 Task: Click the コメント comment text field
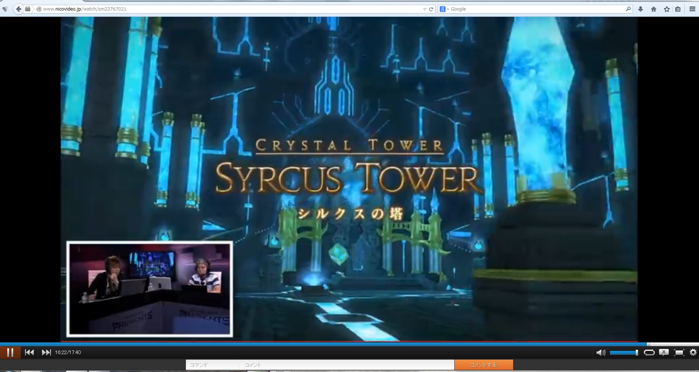pyautogui.click(x=347, y=365)
